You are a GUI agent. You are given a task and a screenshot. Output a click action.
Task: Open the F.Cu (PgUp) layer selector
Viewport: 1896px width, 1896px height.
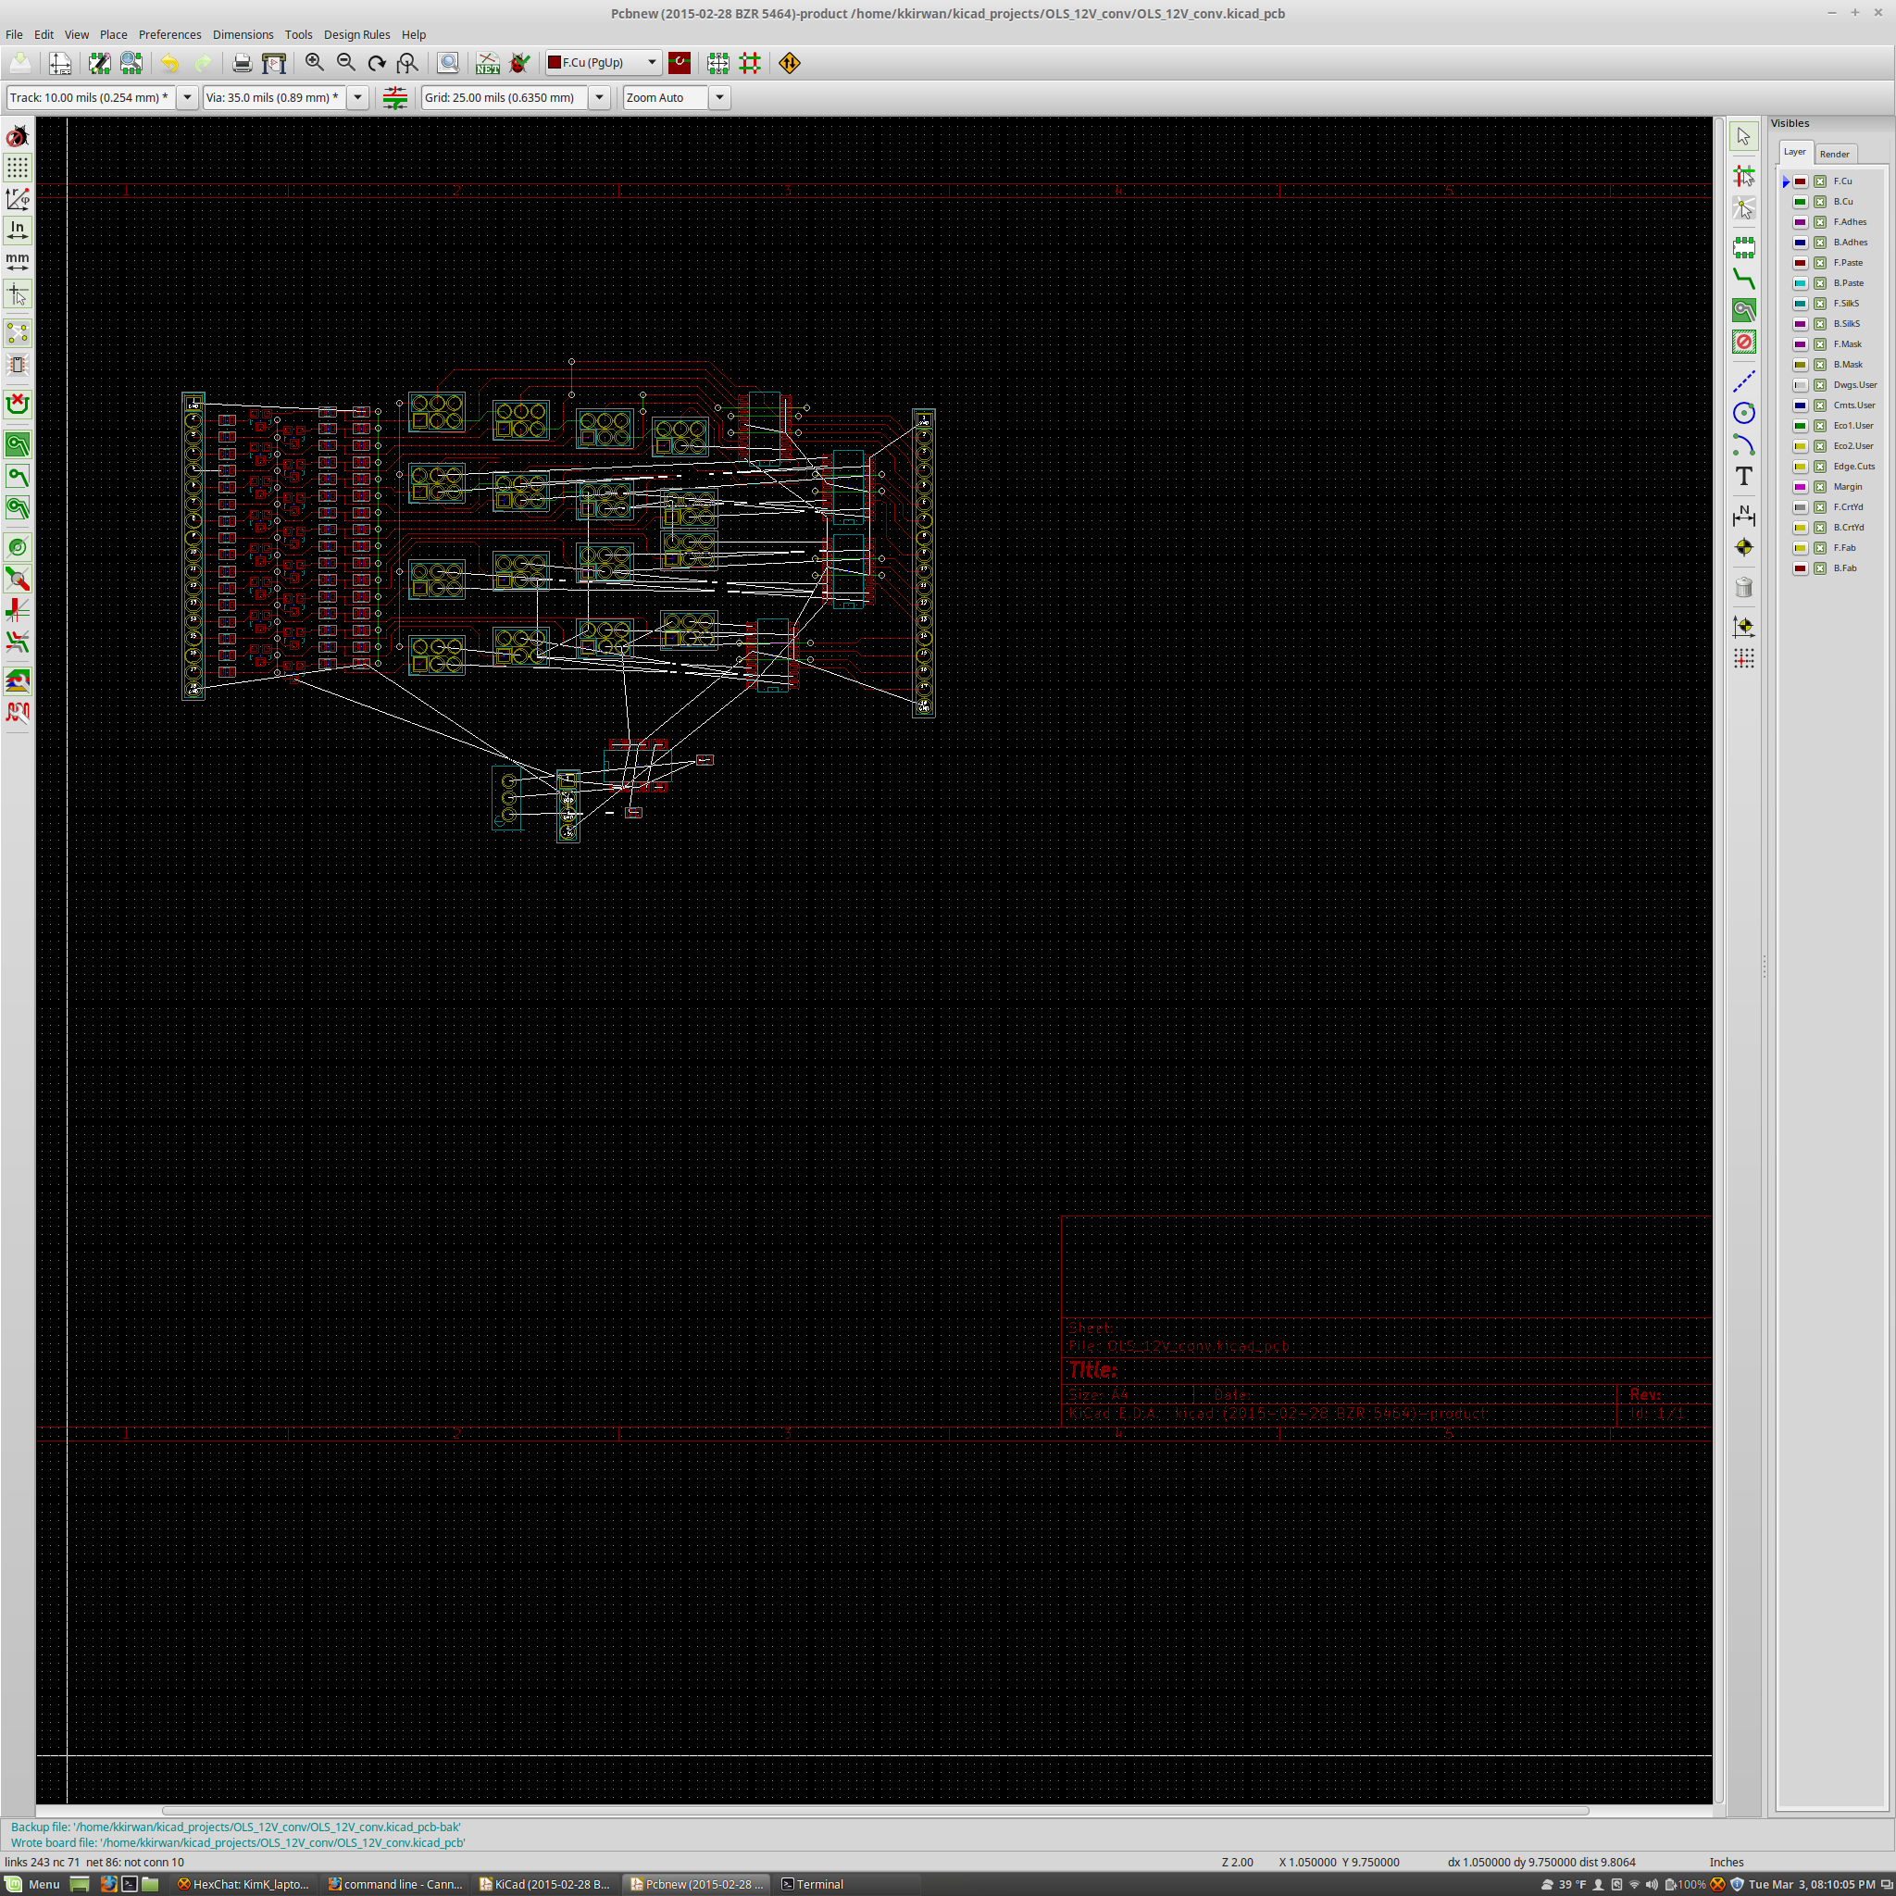604,63
